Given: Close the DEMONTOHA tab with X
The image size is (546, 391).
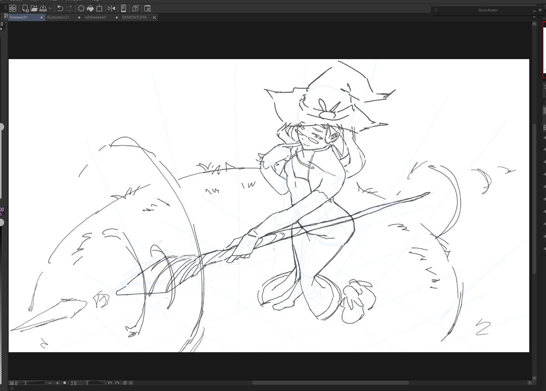Looking at the screenshot, I should point(154,17).
